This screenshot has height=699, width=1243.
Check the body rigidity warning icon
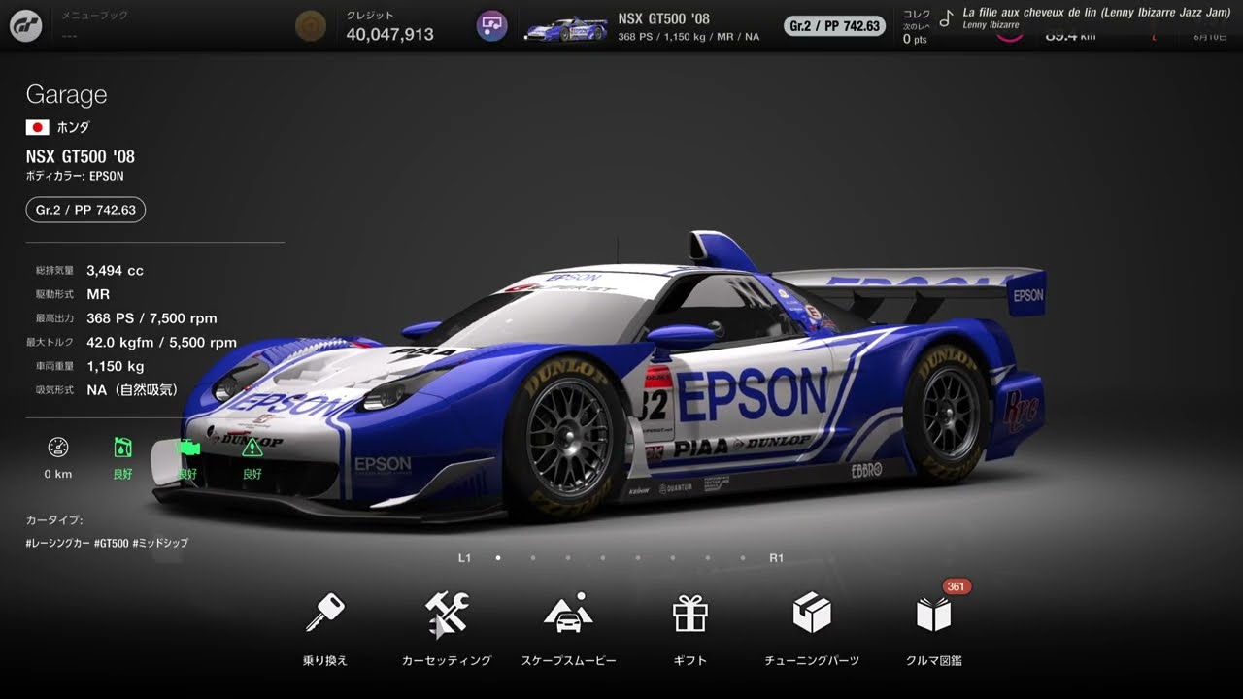252,448
